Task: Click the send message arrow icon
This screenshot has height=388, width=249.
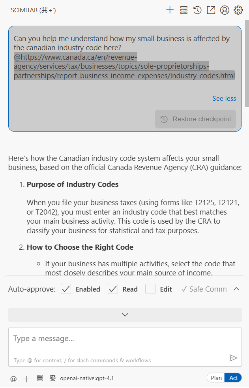Action: point(233,358)
